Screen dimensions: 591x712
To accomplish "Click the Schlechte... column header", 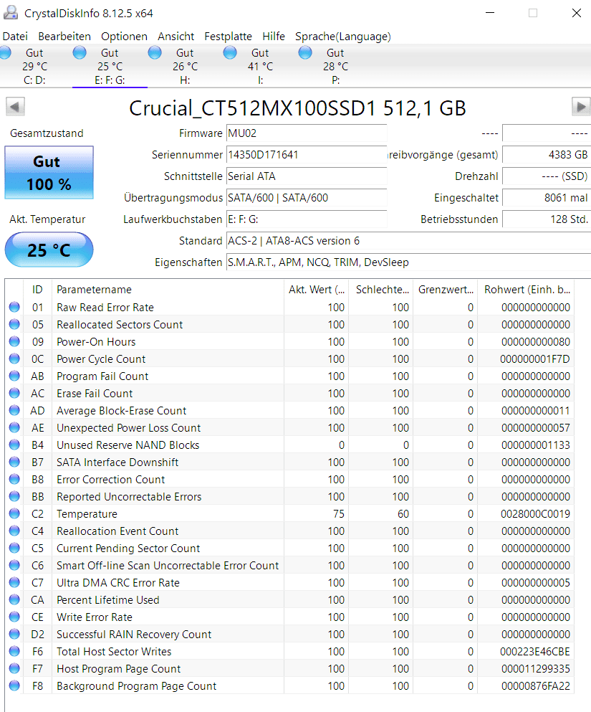I will tap(381, 290).
